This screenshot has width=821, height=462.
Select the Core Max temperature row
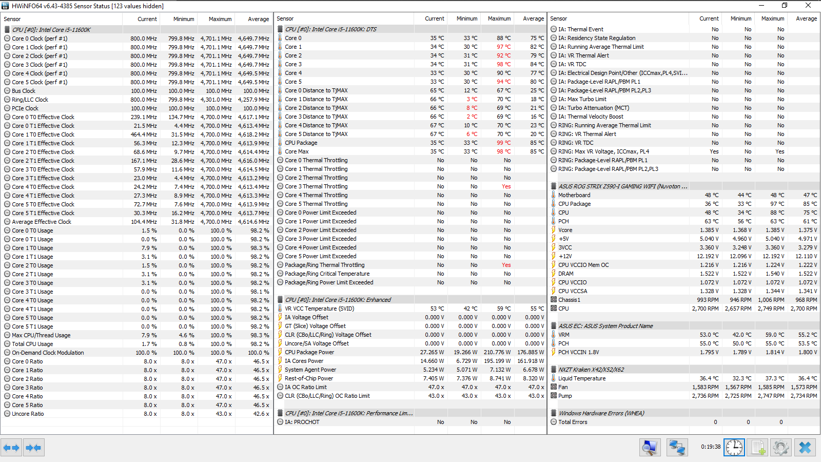pyautogui.click(x=411, y=151)
